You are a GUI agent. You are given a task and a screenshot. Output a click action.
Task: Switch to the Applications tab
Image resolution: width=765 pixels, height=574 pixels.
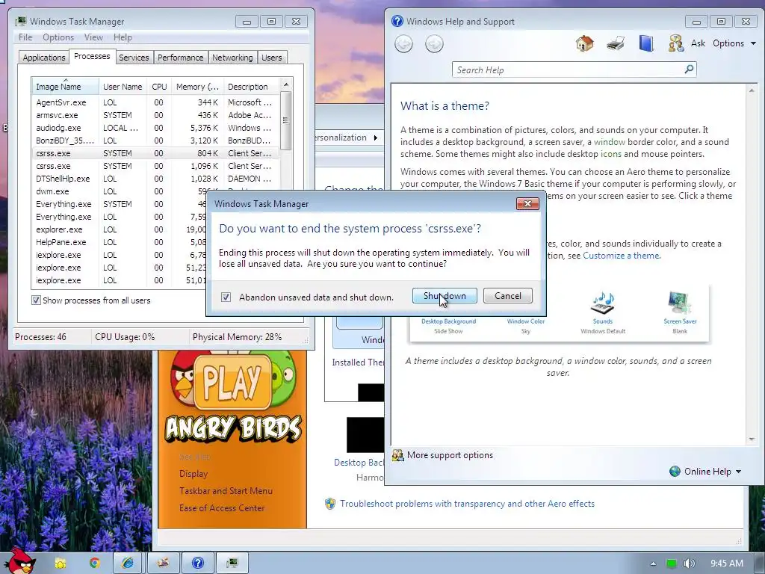(x=44, y=58)
